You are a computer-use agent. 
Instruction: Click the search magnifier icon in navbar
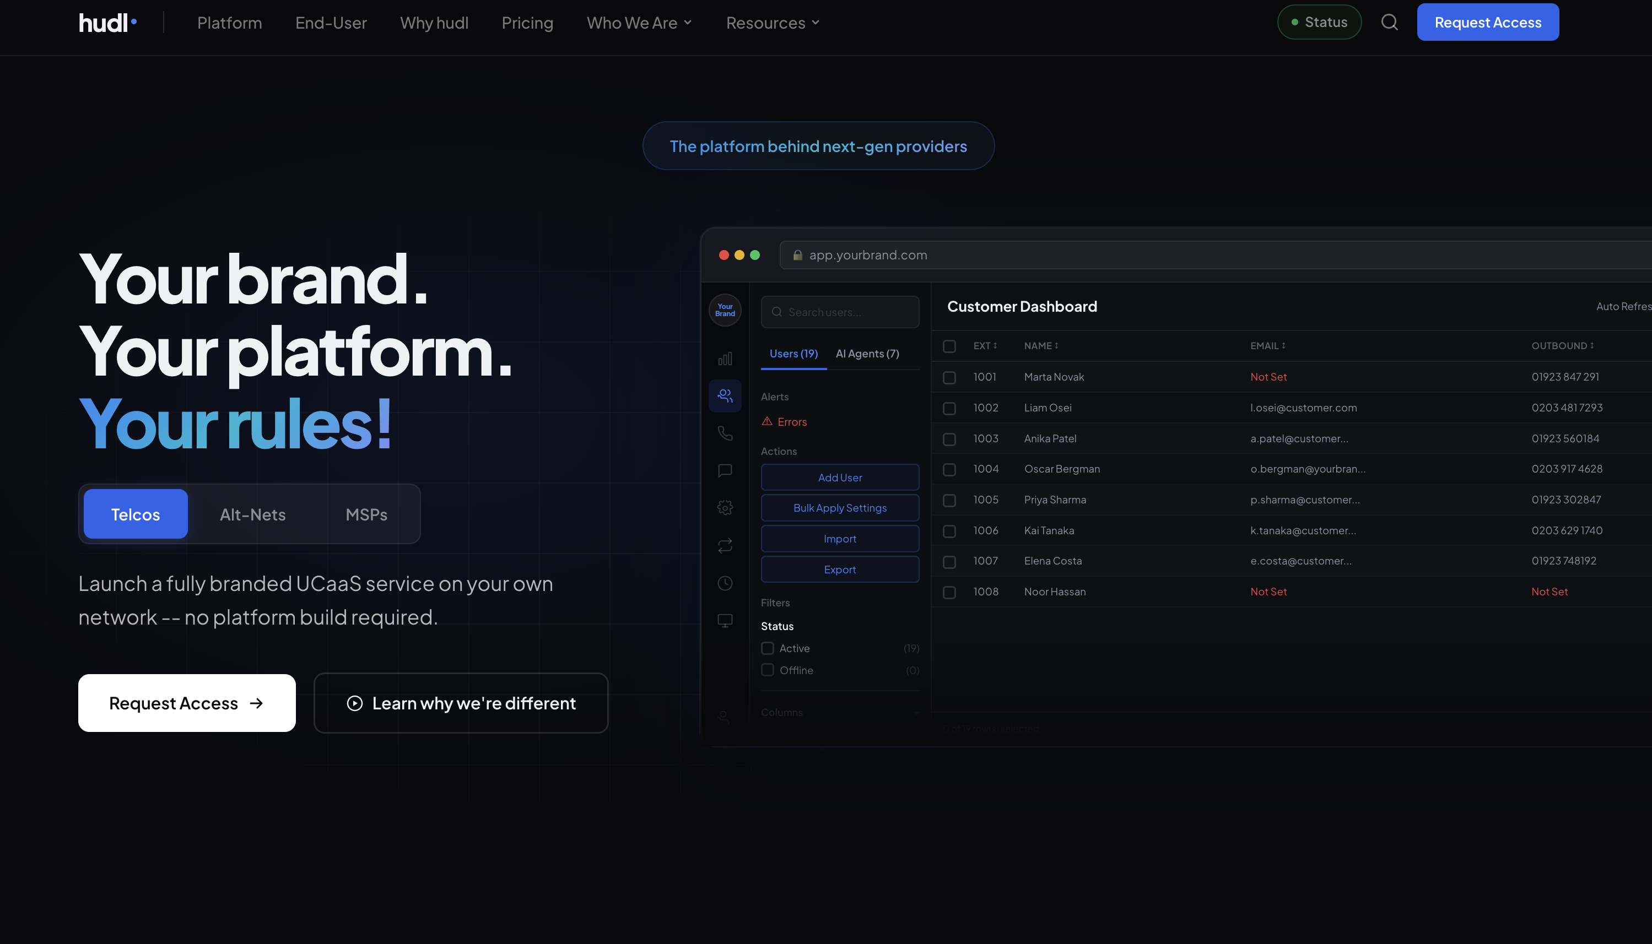(1389, 23)
